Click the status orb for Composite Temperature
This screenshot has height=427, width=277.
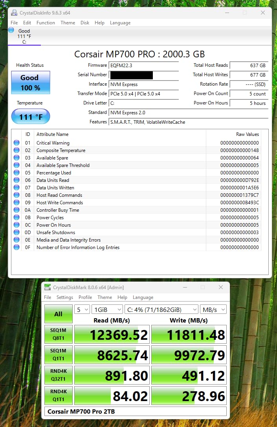[x=17, y=150]
